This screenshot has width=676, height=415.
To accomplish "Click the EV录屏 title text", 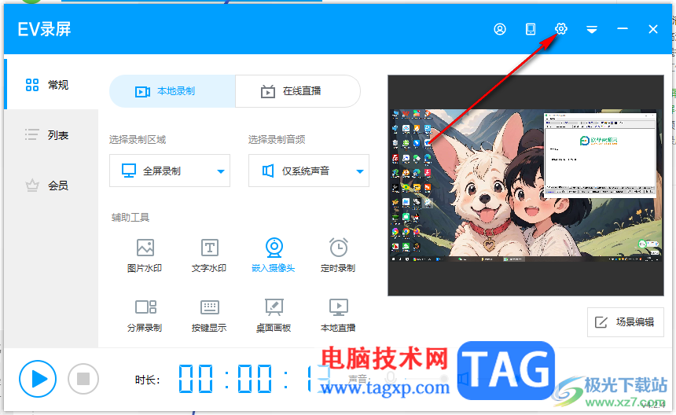I will click(44, 29).
